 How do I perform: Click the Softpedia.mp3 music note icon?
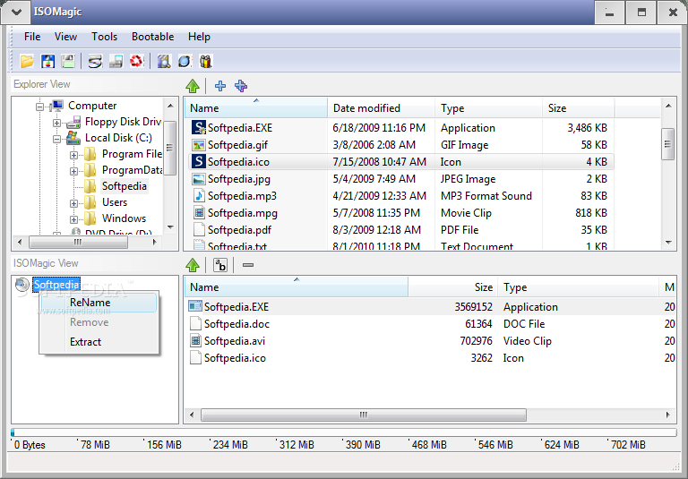coord(199,196)
